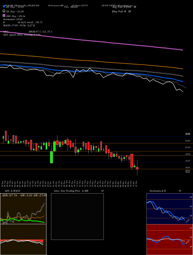Click the ADX indicator chart panel
The height and width of the screenshot is (255, 193).
pos(23,209)
